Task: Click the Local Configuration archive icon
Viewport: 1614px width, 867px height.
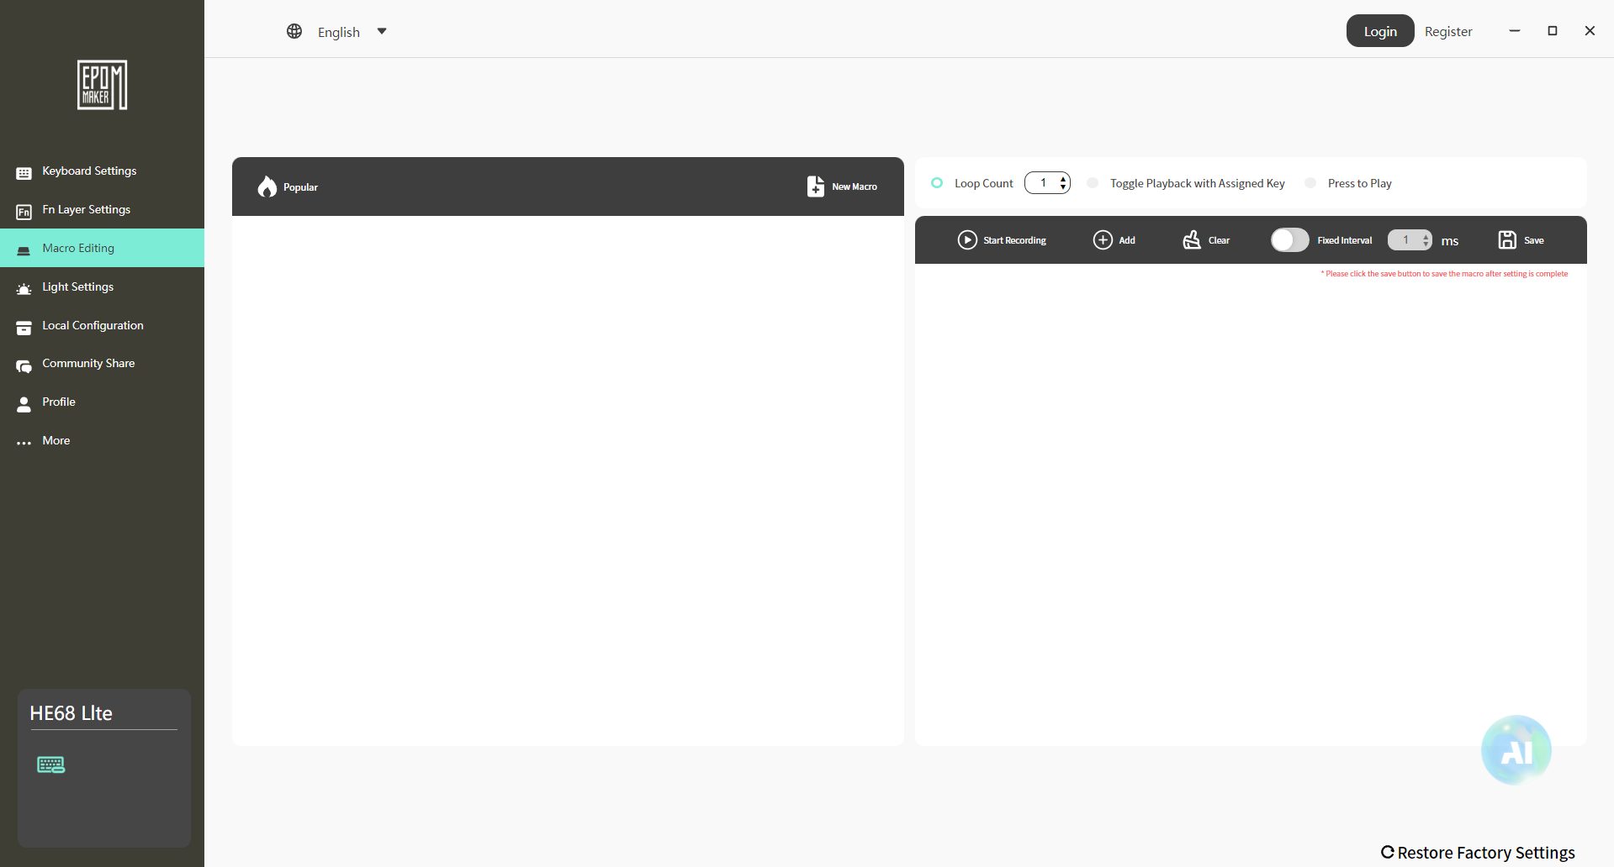Action: [x=24, y=328]
